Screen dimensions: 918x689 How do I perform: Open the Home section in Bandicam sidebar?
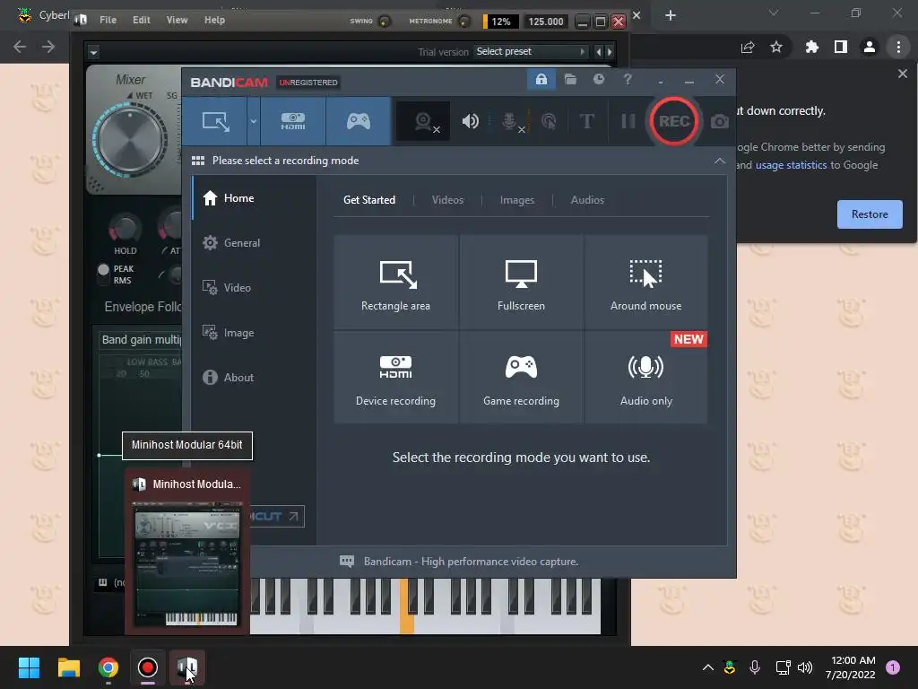[254, 198]
